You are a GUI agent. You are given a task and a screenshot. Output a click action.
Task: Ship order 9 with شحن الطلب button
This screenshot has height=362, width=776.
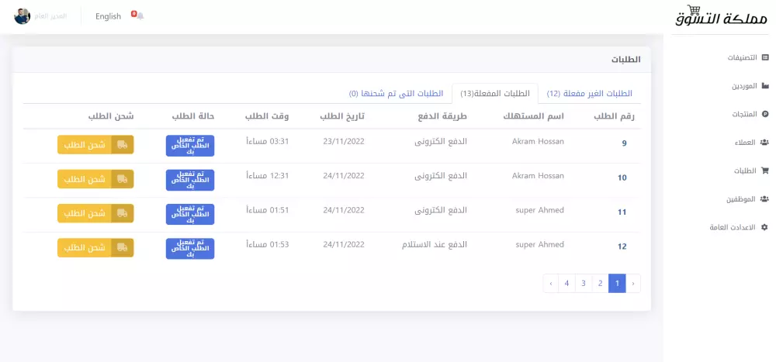point(95,144)
